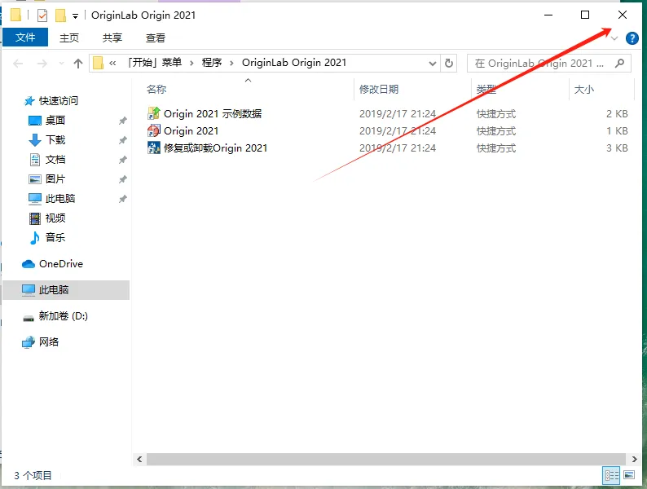Sort by 大小 column header
647x489 pixels.
(x=584, y=89)
